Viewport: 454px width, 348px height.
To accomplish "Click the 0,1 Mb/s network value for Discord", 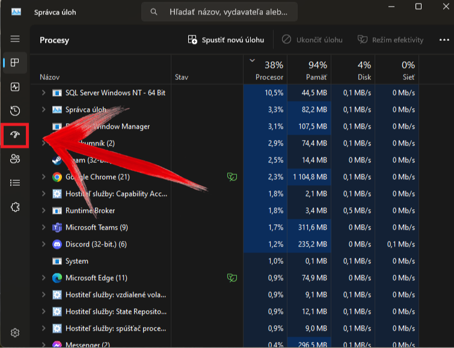I will (x=400, y=245).
